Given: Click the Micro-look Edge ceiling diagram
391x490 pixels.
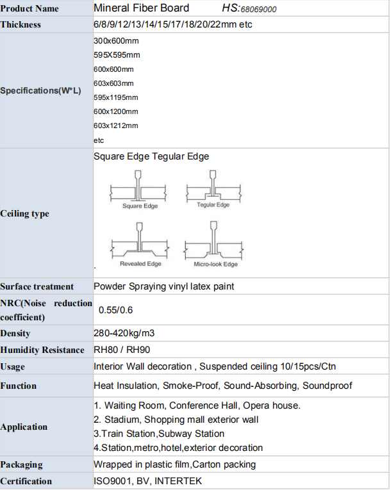Looking at the screenshot, I should 213,245.
